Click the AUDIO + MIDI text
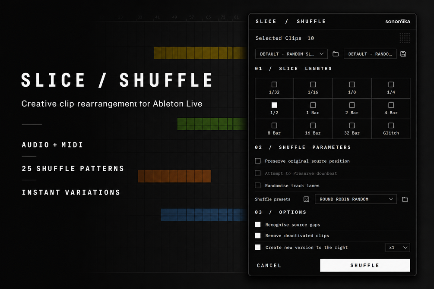The height and width of the screenshot is (289, 434). 52,145
